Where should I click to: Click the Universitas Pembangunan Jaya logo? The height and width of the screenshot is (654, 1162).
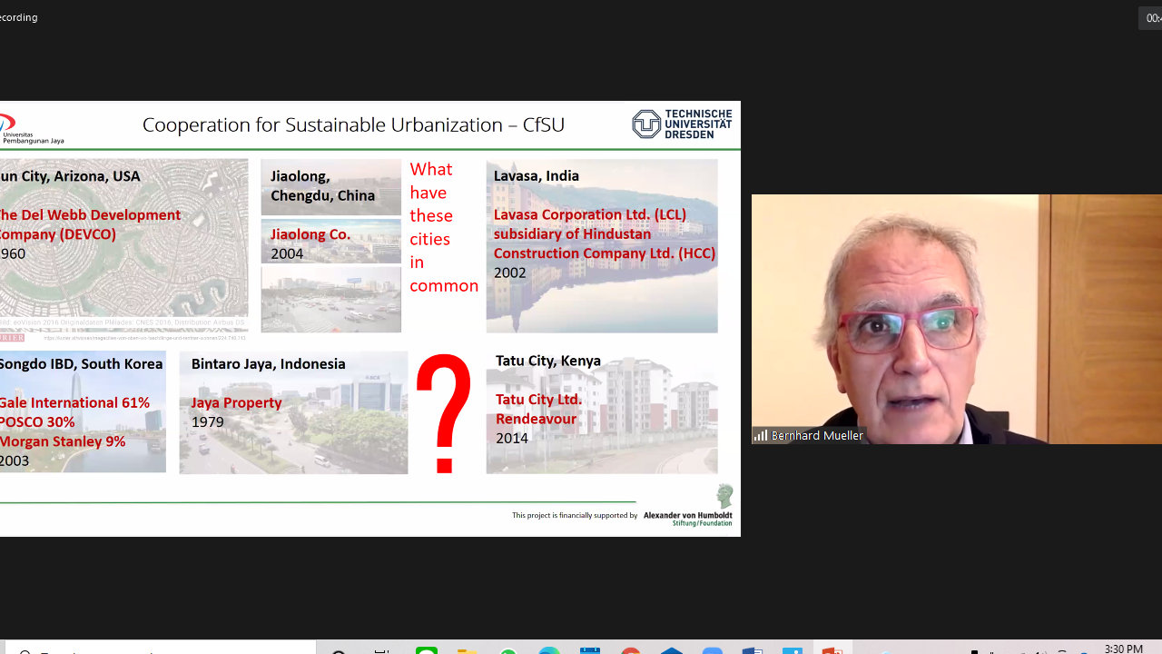point(32,129)
